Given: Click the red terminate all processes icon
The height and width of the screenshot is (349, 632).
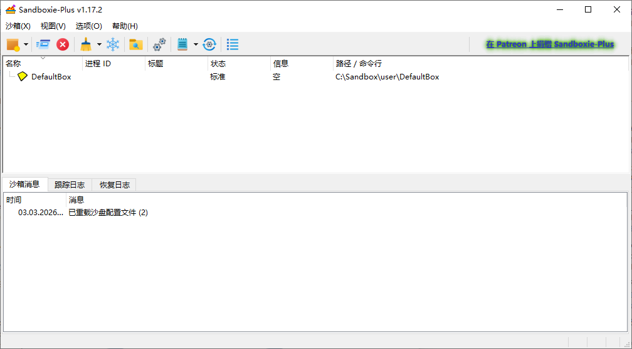Looking at the screenshot, I should pos(63,44).
